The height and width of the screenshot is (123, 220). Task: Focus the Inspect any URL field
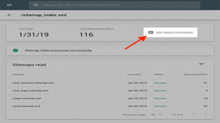pos(115,5)
